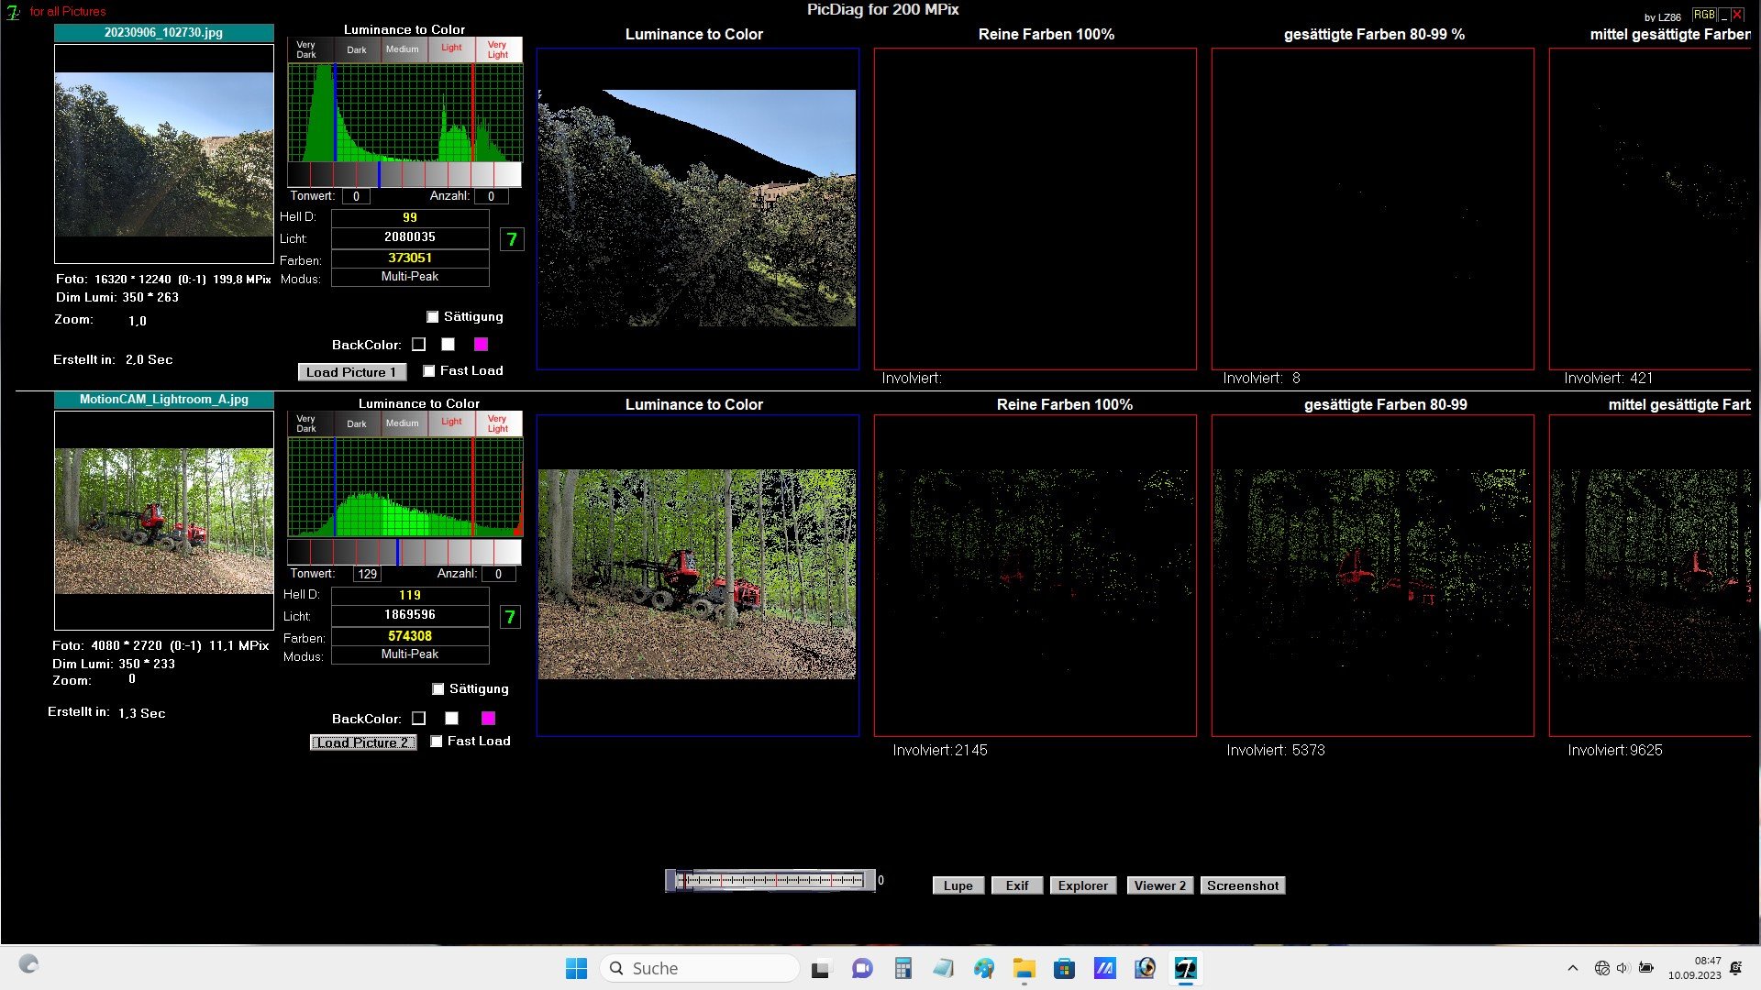Select the Medium tab in the bottom histogram
This screenshot has height=990, width=1761.
point(402,423)
